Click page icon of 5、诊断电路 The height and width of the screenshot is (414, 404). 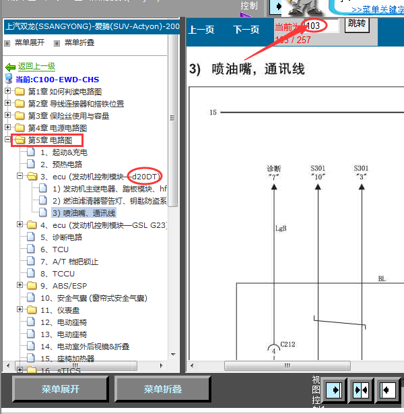point(31,237)
